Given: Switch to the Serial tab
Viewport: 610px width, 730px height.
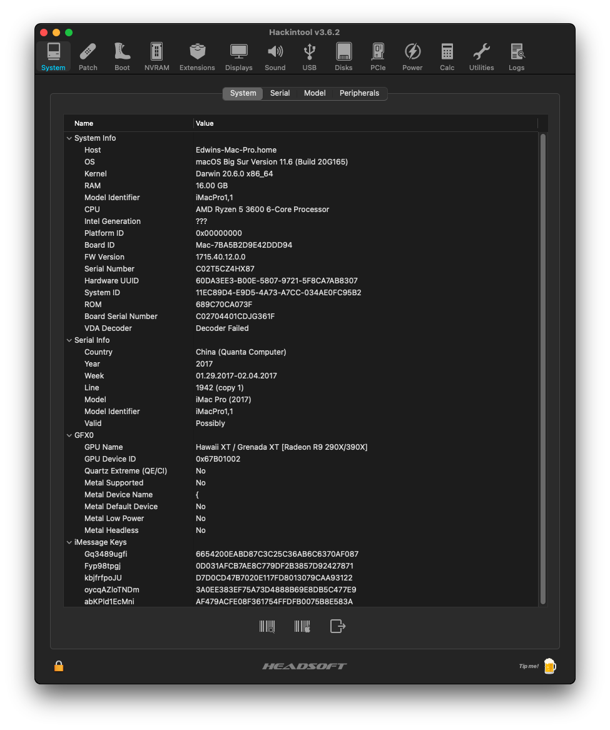Looking at the screenshot, I should pyautogui.click(x=280, y=93).
